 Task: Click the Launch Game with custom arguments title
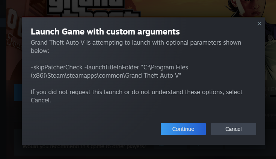[105, 32]
